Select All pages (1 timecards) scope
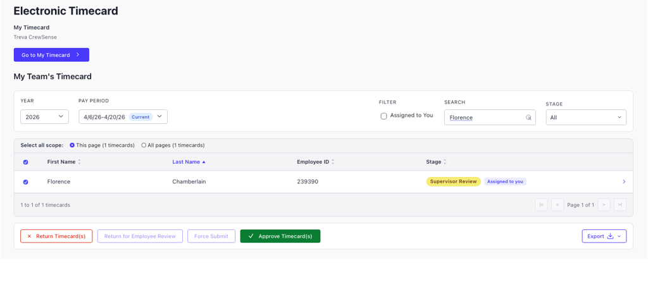Image resolution: width=648 pixels, height=285 pixels. tap(144, 145)
